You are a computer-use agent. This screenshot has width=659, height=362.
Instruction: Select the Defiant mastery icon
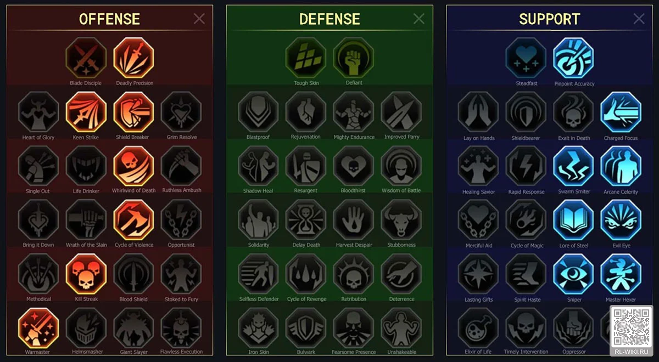click(x=354, y=58)
